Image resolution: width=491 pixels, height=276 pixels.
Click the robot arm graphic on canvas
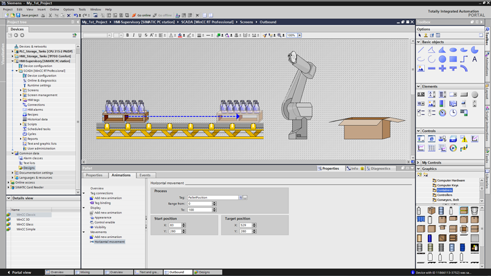[x=298, y=96]
